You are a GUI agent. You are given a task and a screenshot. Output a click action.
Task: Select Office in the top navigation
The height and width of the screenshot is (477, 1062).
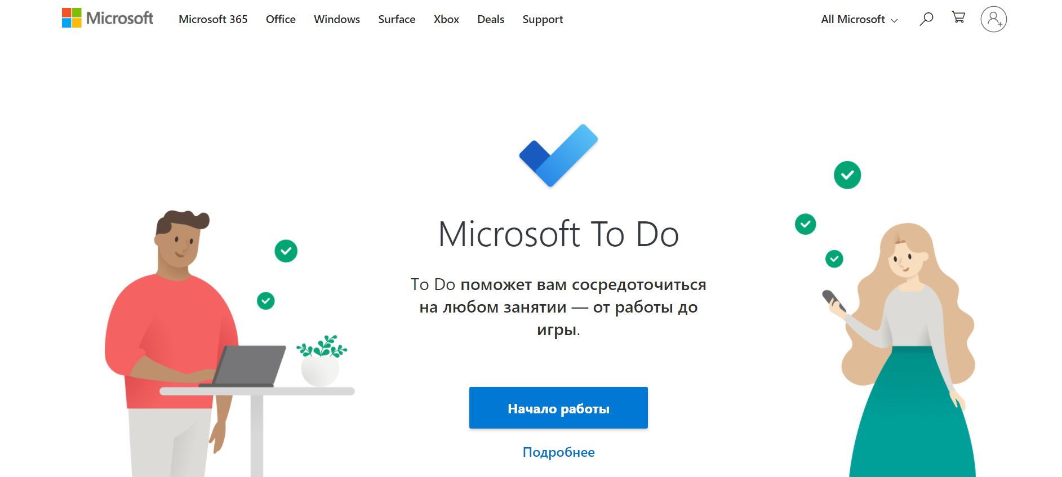[281, 19]
